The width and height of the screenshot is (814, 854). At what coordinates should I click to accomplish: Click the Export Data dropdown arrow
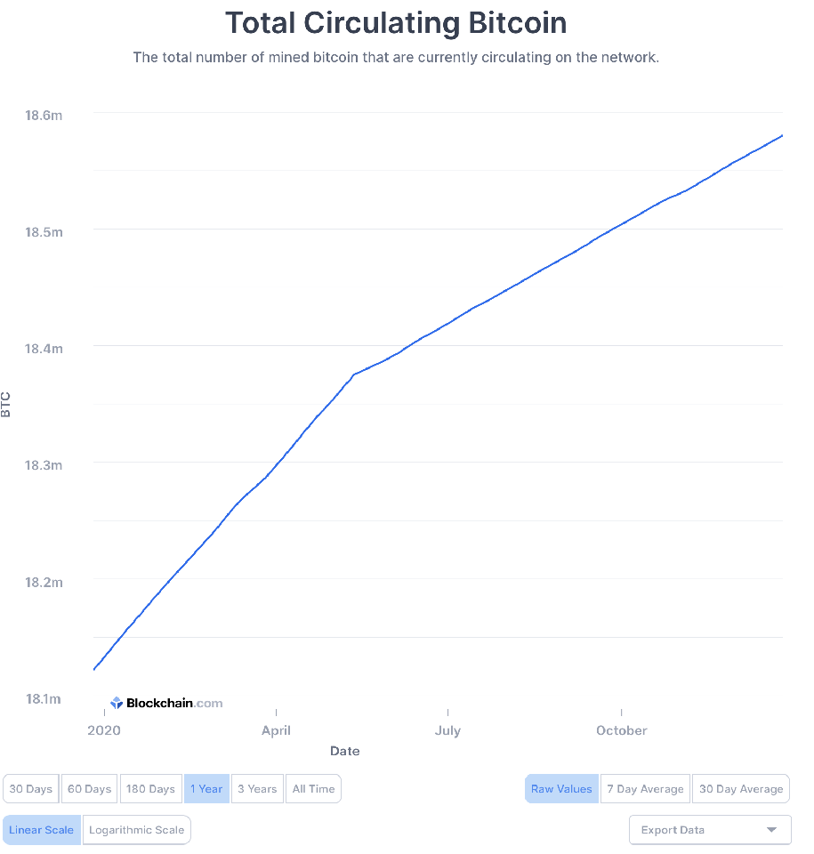[x=770, y=830]
